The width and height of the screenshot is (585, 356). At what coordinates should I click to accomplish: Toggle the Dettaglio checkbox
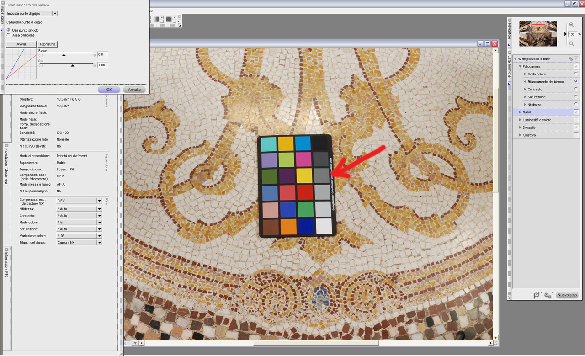click(576, 128)
